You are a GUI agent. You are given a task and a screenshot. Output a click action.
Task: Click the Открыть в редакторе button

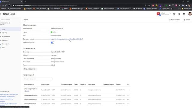tap(30, 69)
